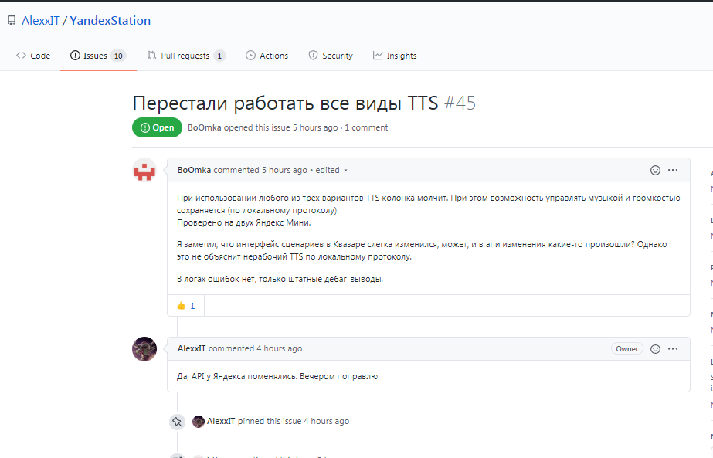Screen dimensions: 713x458
Task: Click the reply 'Да, API у Яндекса поменялись. Вечером поправлю'
Action: coord(277,377)
